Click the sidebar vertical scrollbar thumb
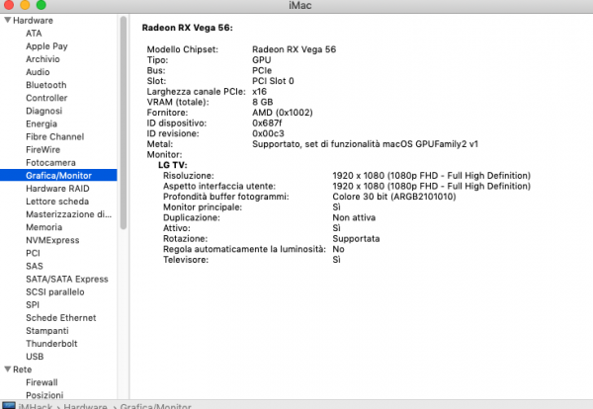The image size is (593, 409). pyautogui.click(x=124, y=123)
